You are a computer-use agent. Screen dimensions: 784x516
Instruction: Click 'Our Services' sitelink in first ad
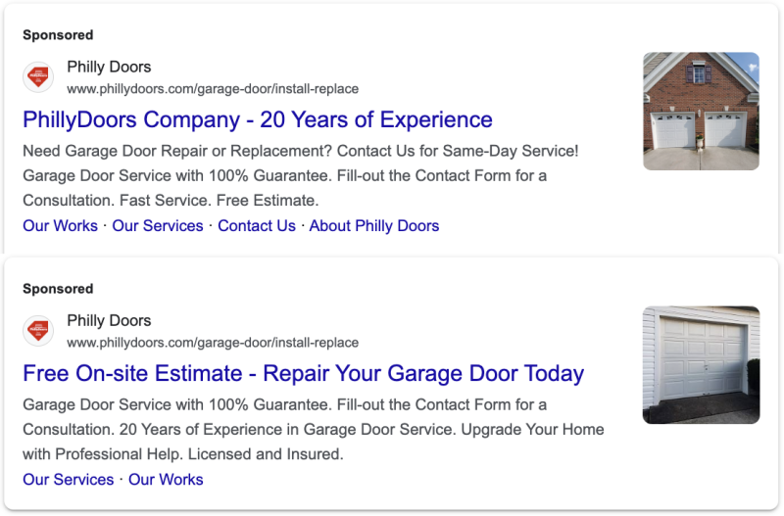click(x=158, y=226)
